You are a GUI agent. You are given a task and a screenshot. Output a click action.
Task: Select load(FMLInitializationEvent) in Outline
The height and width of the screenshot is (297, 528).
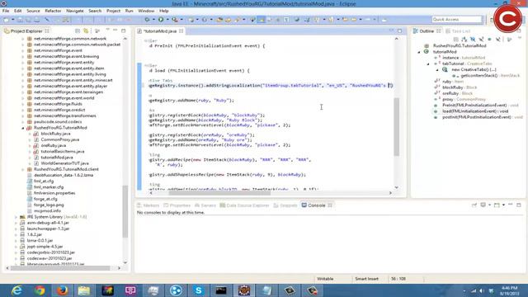[475, 111]
